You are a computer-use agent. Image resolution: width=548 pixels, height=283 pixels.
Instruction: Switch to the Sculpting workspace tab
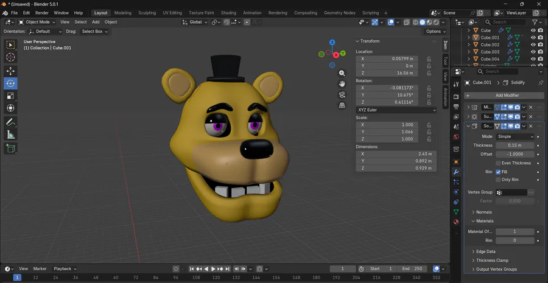[147, 13]
